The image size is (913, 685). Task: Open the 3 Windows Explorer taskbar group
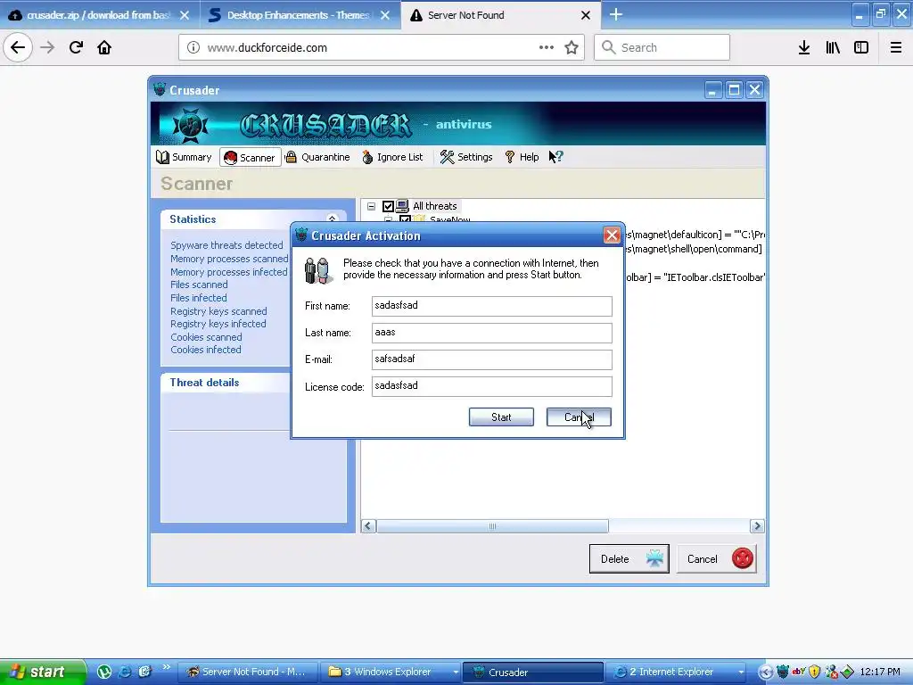(x=392, y=672)
